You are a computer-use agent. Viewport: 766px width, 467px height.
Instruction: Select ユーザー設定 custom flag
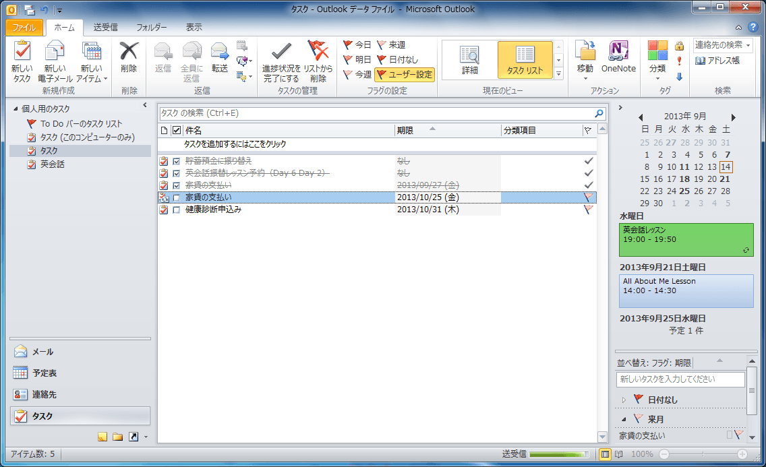pos(405,74)
